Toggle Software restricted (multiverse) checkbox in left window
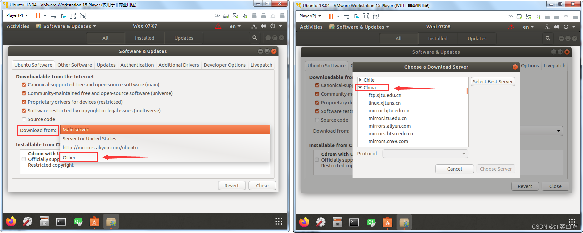This screenshot has height=233, width=583. click(x=24, y=111)
